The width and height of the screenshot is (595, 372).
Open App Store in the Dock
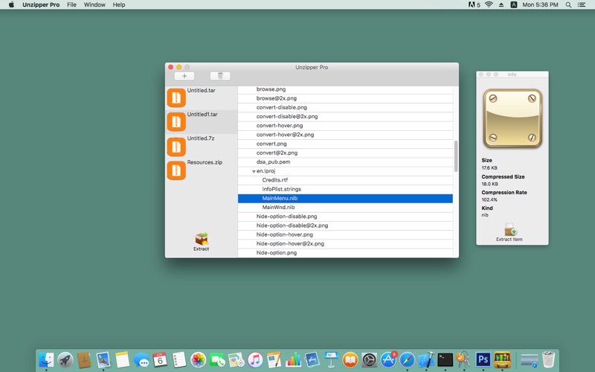pyautogui.click(x=387, y=359)
